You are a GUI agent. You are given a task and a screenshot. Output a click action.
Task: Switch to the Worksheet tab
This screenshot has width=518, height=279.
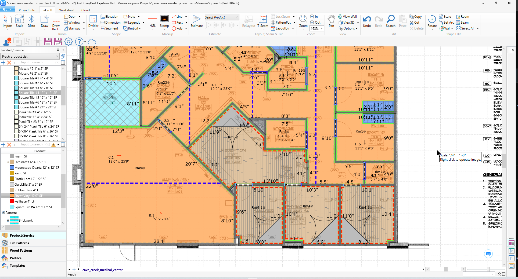point(67,10)
